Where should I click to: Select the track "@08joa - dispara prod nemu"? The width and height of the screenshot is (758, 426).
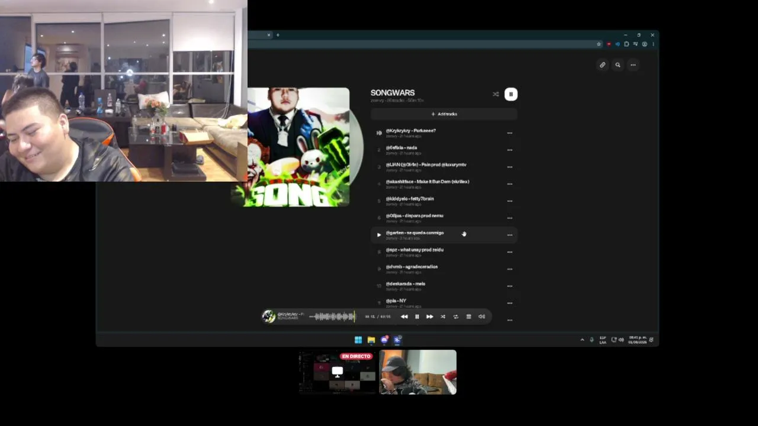pos(415,216)
